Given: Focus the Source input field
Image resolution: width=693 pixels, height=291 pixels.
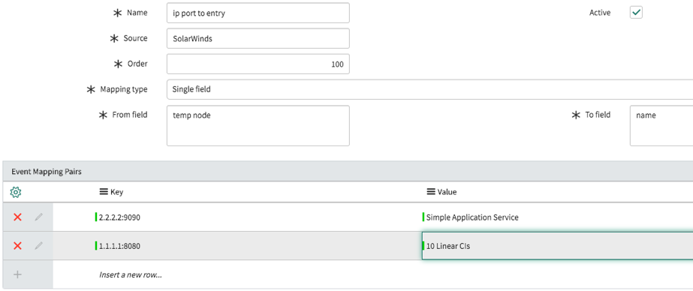Looking at the screenshot, I should coord(258,38).
